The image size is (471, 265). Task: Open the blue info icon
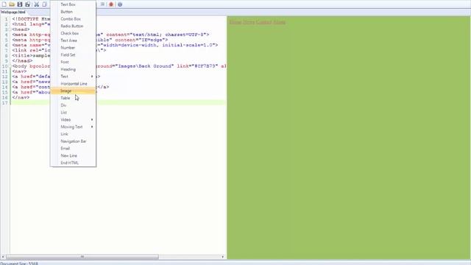click(120, 4)
